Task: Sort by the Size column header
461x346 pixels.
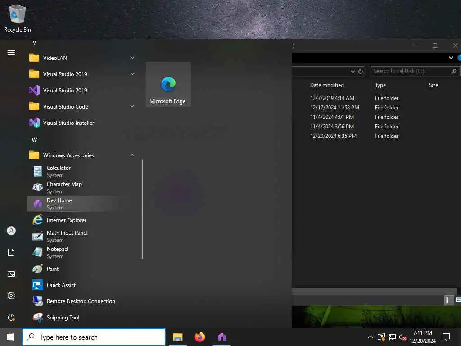Action: (443, 85)
